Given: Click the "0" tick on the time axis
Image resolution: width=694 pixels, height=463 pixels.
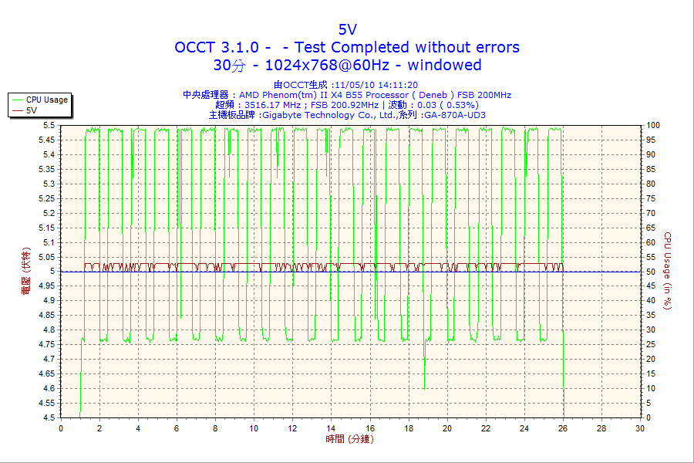Looking at the screenshot, I should [61, 428].
